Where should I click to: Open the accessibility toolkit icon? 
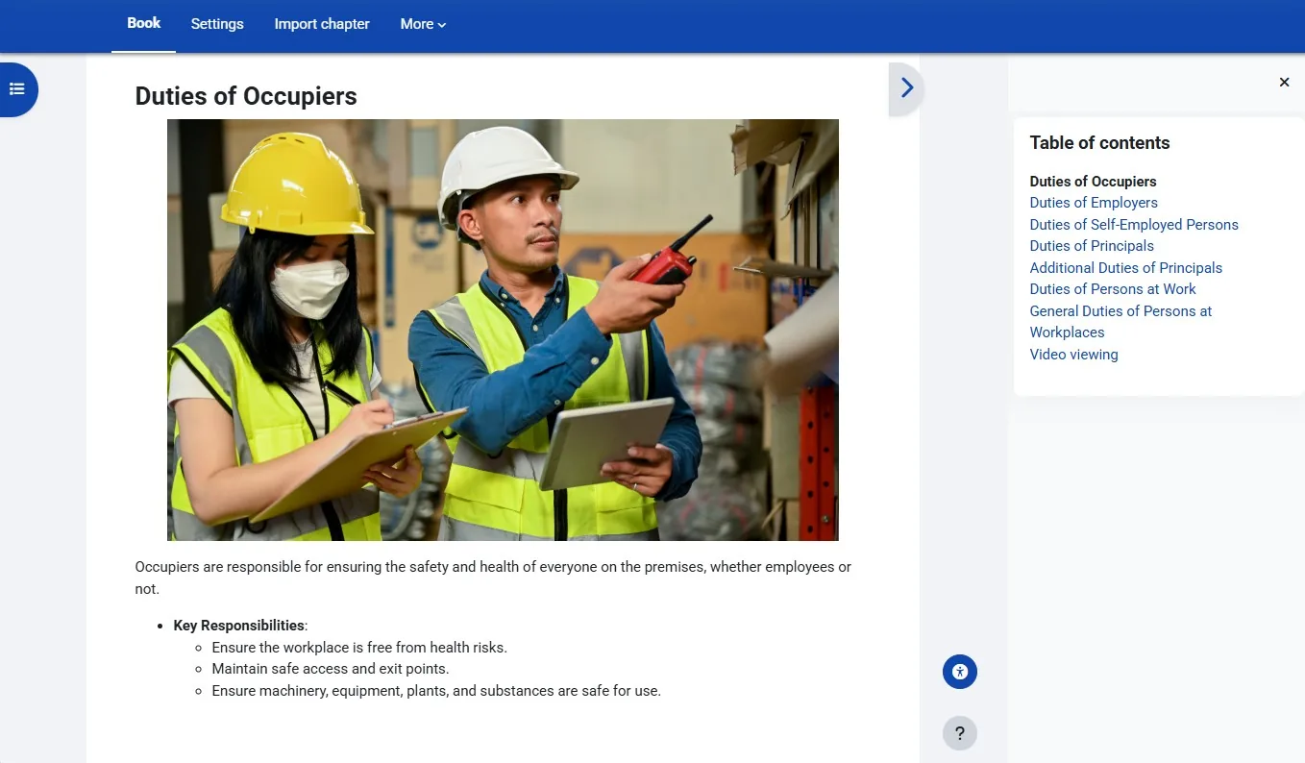coord(959,672)
